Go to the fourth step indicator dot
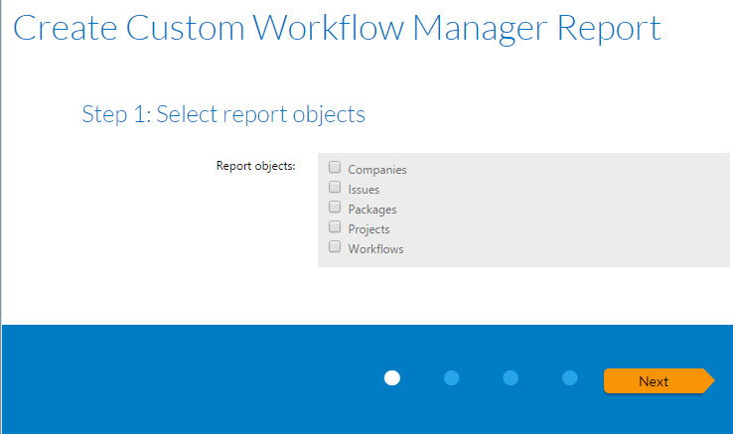 (x=570, y=377)
